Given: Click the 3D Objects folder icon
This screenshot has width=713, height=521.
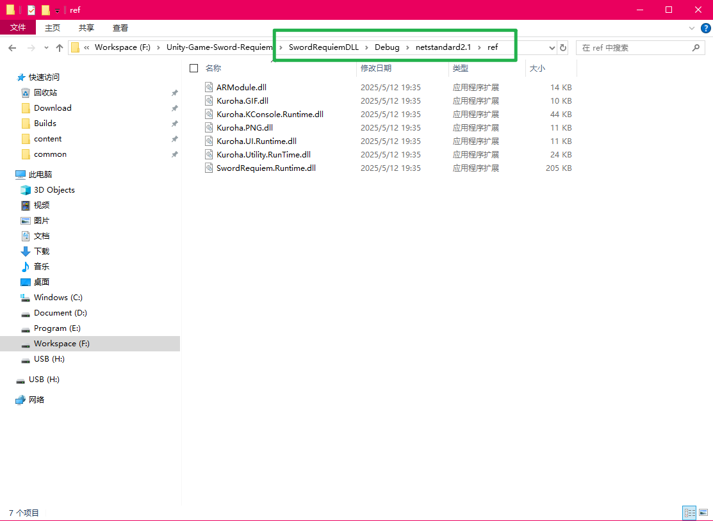Looking at the screenshot, I should coord(26,190).
